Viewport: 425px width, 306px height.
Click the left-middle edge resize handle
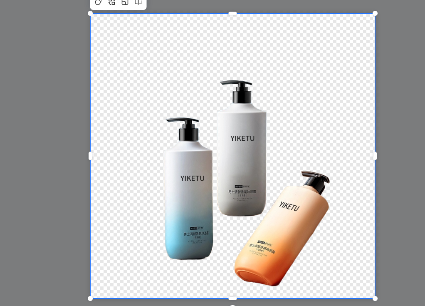pos(90,156)
